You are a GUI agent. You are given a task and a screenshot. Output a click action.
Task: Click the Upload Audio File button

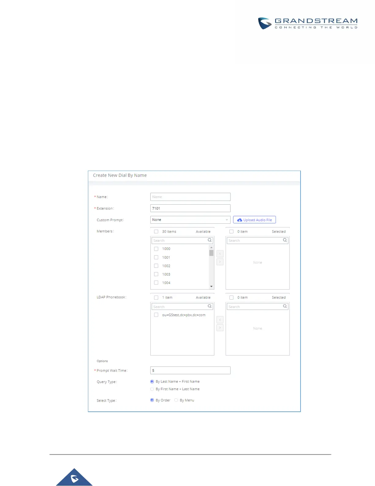[254, 220]
